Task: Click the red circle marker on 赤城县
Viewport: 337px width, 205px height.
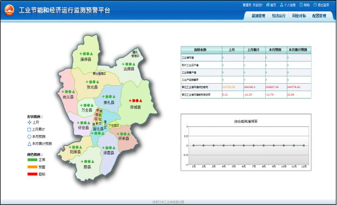Action: point(137,101)
